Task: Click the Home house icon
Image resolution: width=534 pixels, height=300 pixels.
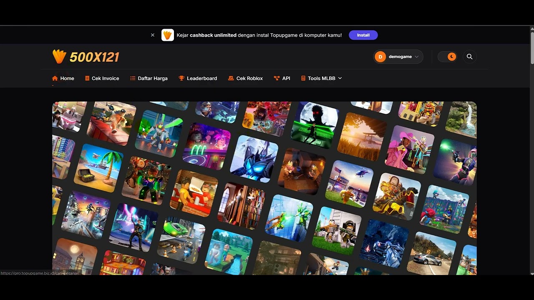Action: pos(55,78)
